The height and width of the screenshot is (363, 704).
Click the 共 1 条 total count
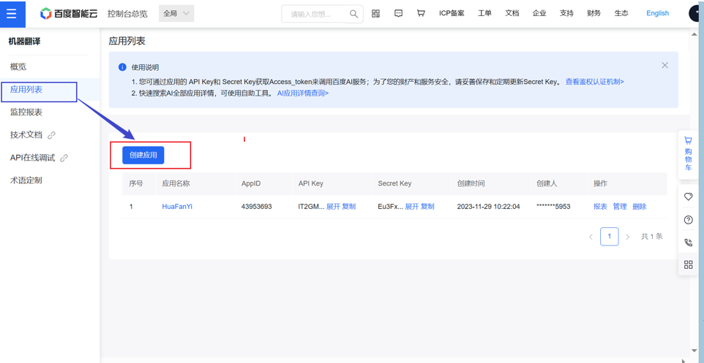(x=651, y=237)
